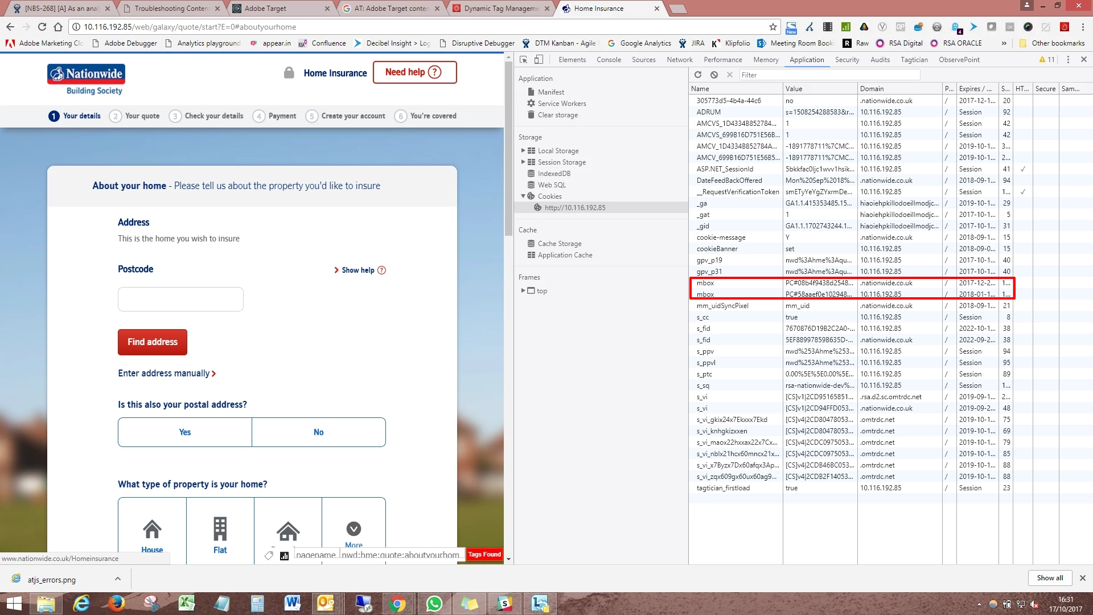Select Yes for postal address
Viewport: 1093px width, 615px height.
click(185, 432)
